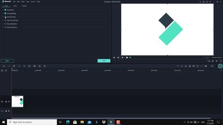Uncheck the Compositing checkbox

(x=5, y=13)
